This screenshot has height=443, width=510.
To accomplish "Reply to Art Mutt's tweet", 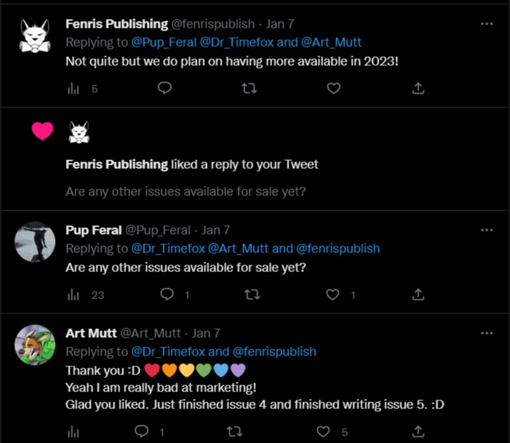I will 142,431.
